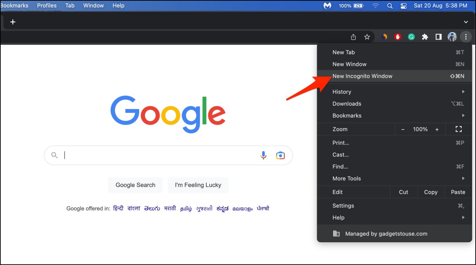Click the tab search chevron
The image size is (476, 265).
tap(466, 22)
